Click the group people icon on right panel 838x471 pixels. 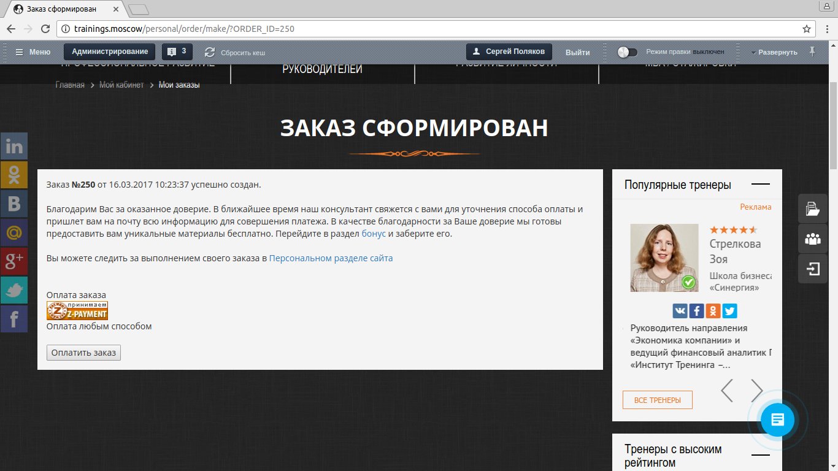813,239
